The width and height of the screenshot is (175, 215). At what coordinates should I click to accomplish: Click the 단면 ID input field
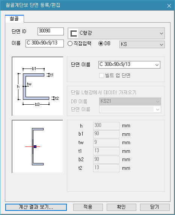[x=51, y=31]
